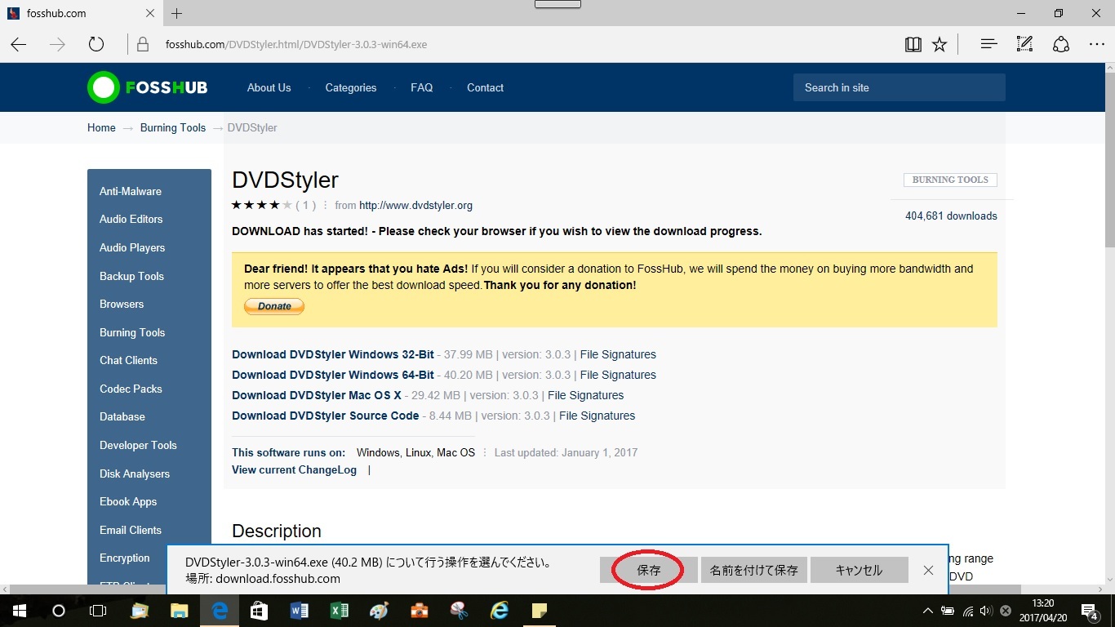Open Categories menu

[351, 87]
